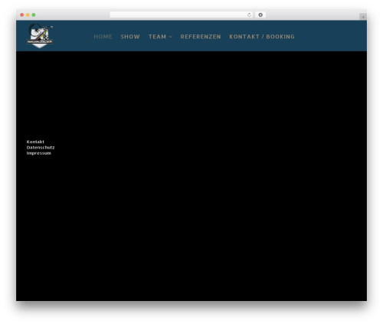Click the round button beside the address bar

[260, 15]
